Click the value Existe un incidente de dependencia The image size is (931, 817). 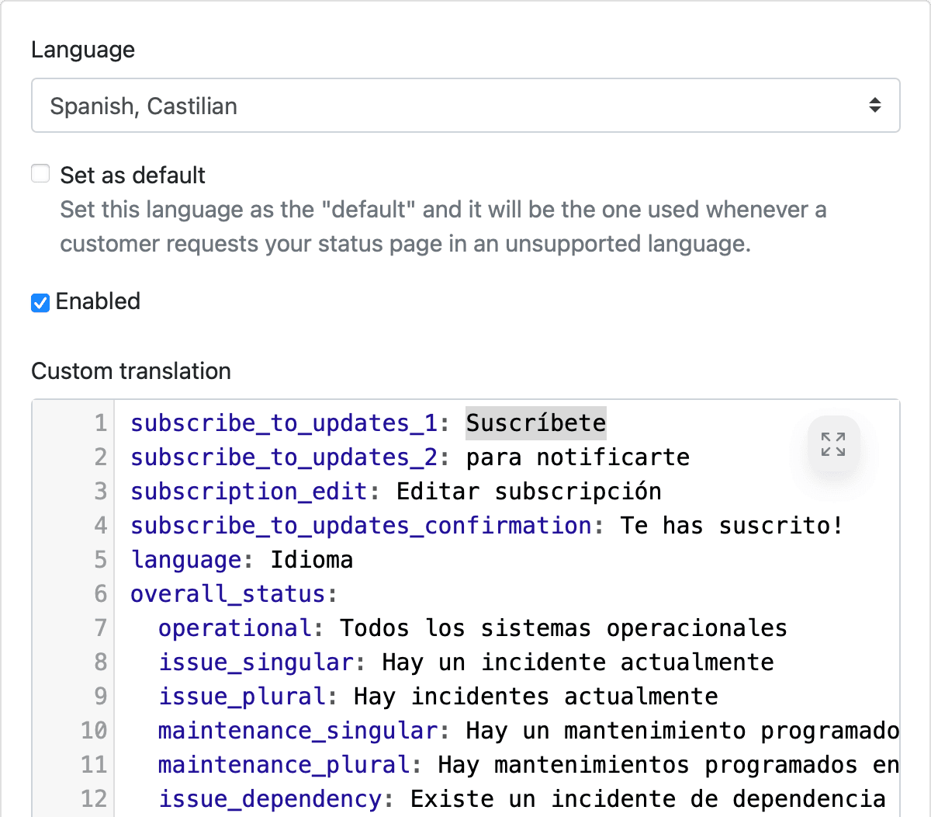tap(648, 799)
